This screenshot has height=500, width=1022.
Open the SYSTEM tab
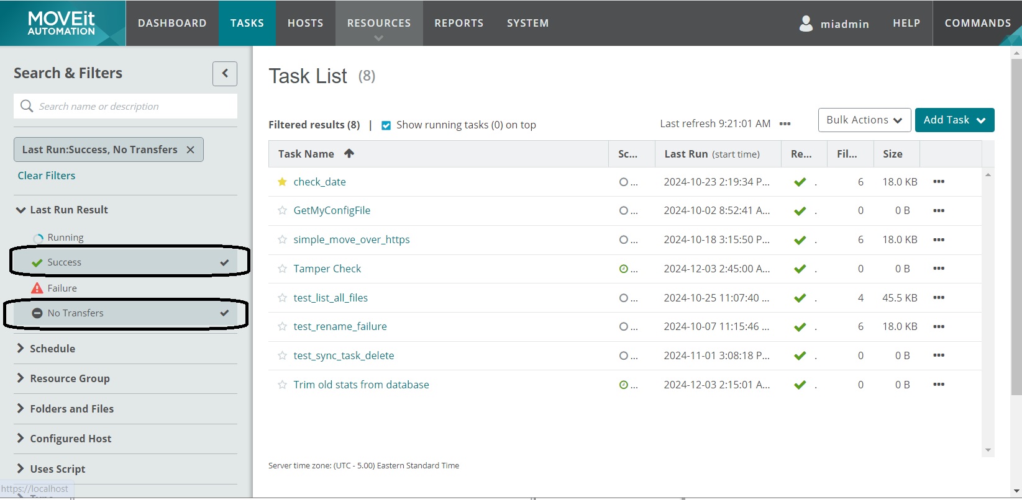coord(527,23)
